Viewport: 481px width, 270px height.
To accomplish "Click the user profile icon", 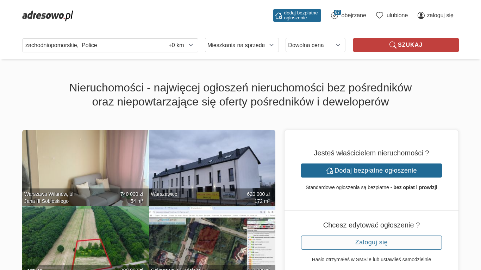I will [x=421, y=15].
